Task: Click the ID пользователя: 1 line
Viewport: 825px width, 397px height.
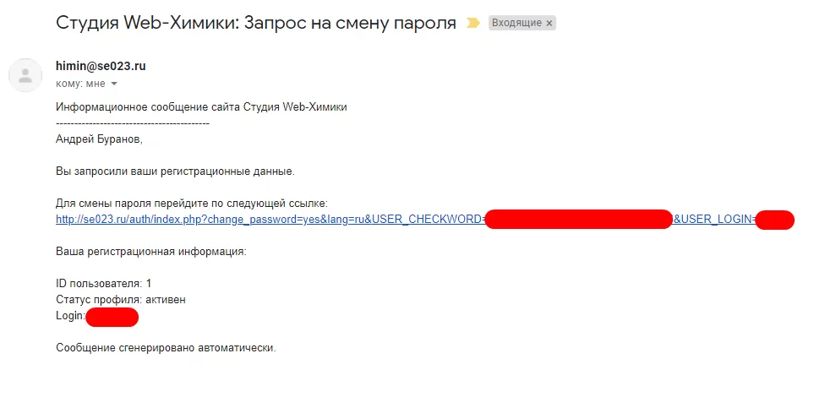Action: [x=103, y=284]
